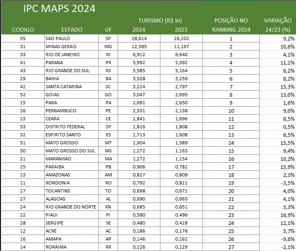Select the 11,1% variation for Parana

[x=278, y=63]
